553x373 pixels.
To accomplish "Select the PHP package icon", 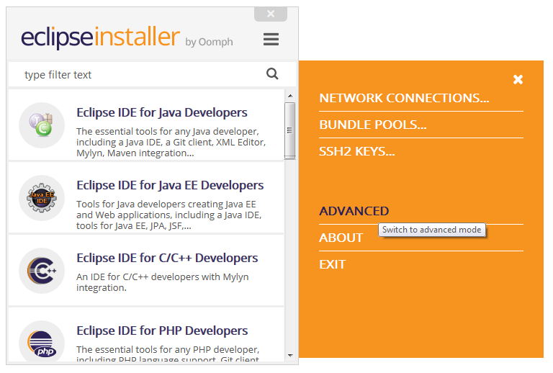I will (42, 342).
